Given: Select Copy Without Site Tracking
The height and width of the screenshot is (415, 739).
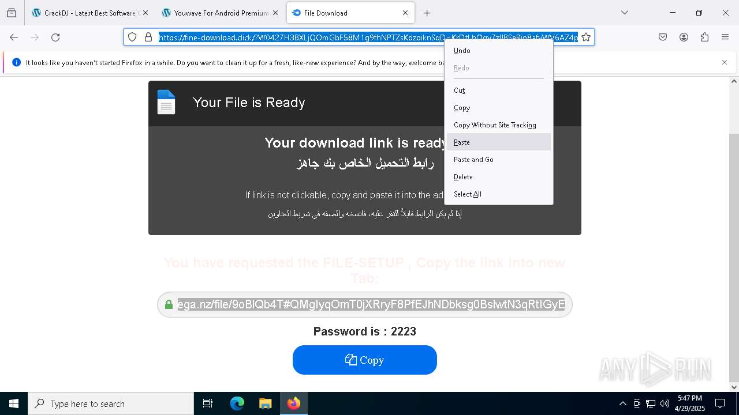Looking at the screenshot, I should coord(499,125).
